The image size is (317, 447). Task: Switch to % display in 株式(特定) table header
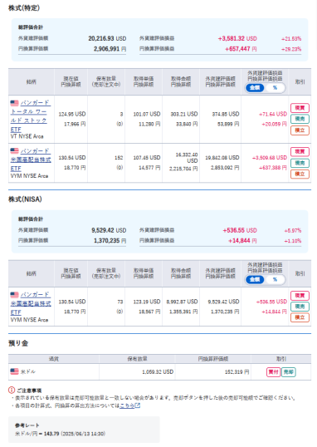tap(275, 88)
